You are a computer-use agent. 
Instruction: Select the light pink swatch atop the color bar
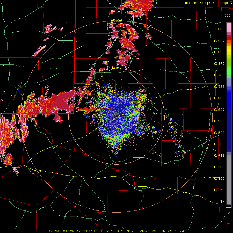tap(229, 28)
